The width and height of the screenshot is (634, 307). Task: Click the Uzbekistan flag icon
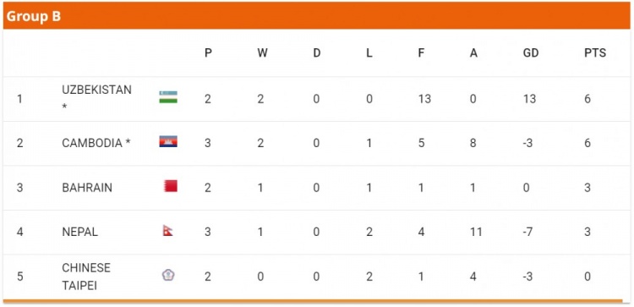168,97
